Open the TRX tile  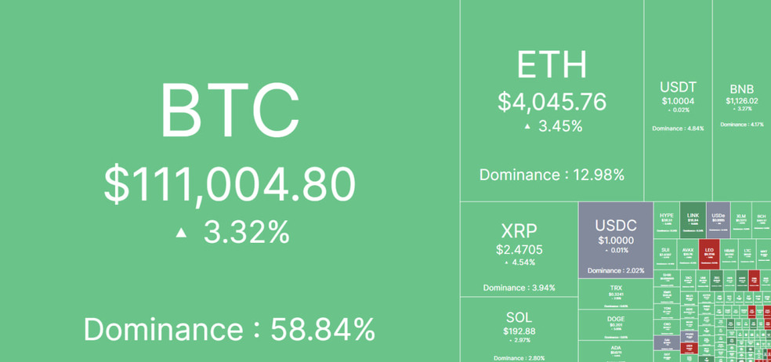(x=616, y=295)
